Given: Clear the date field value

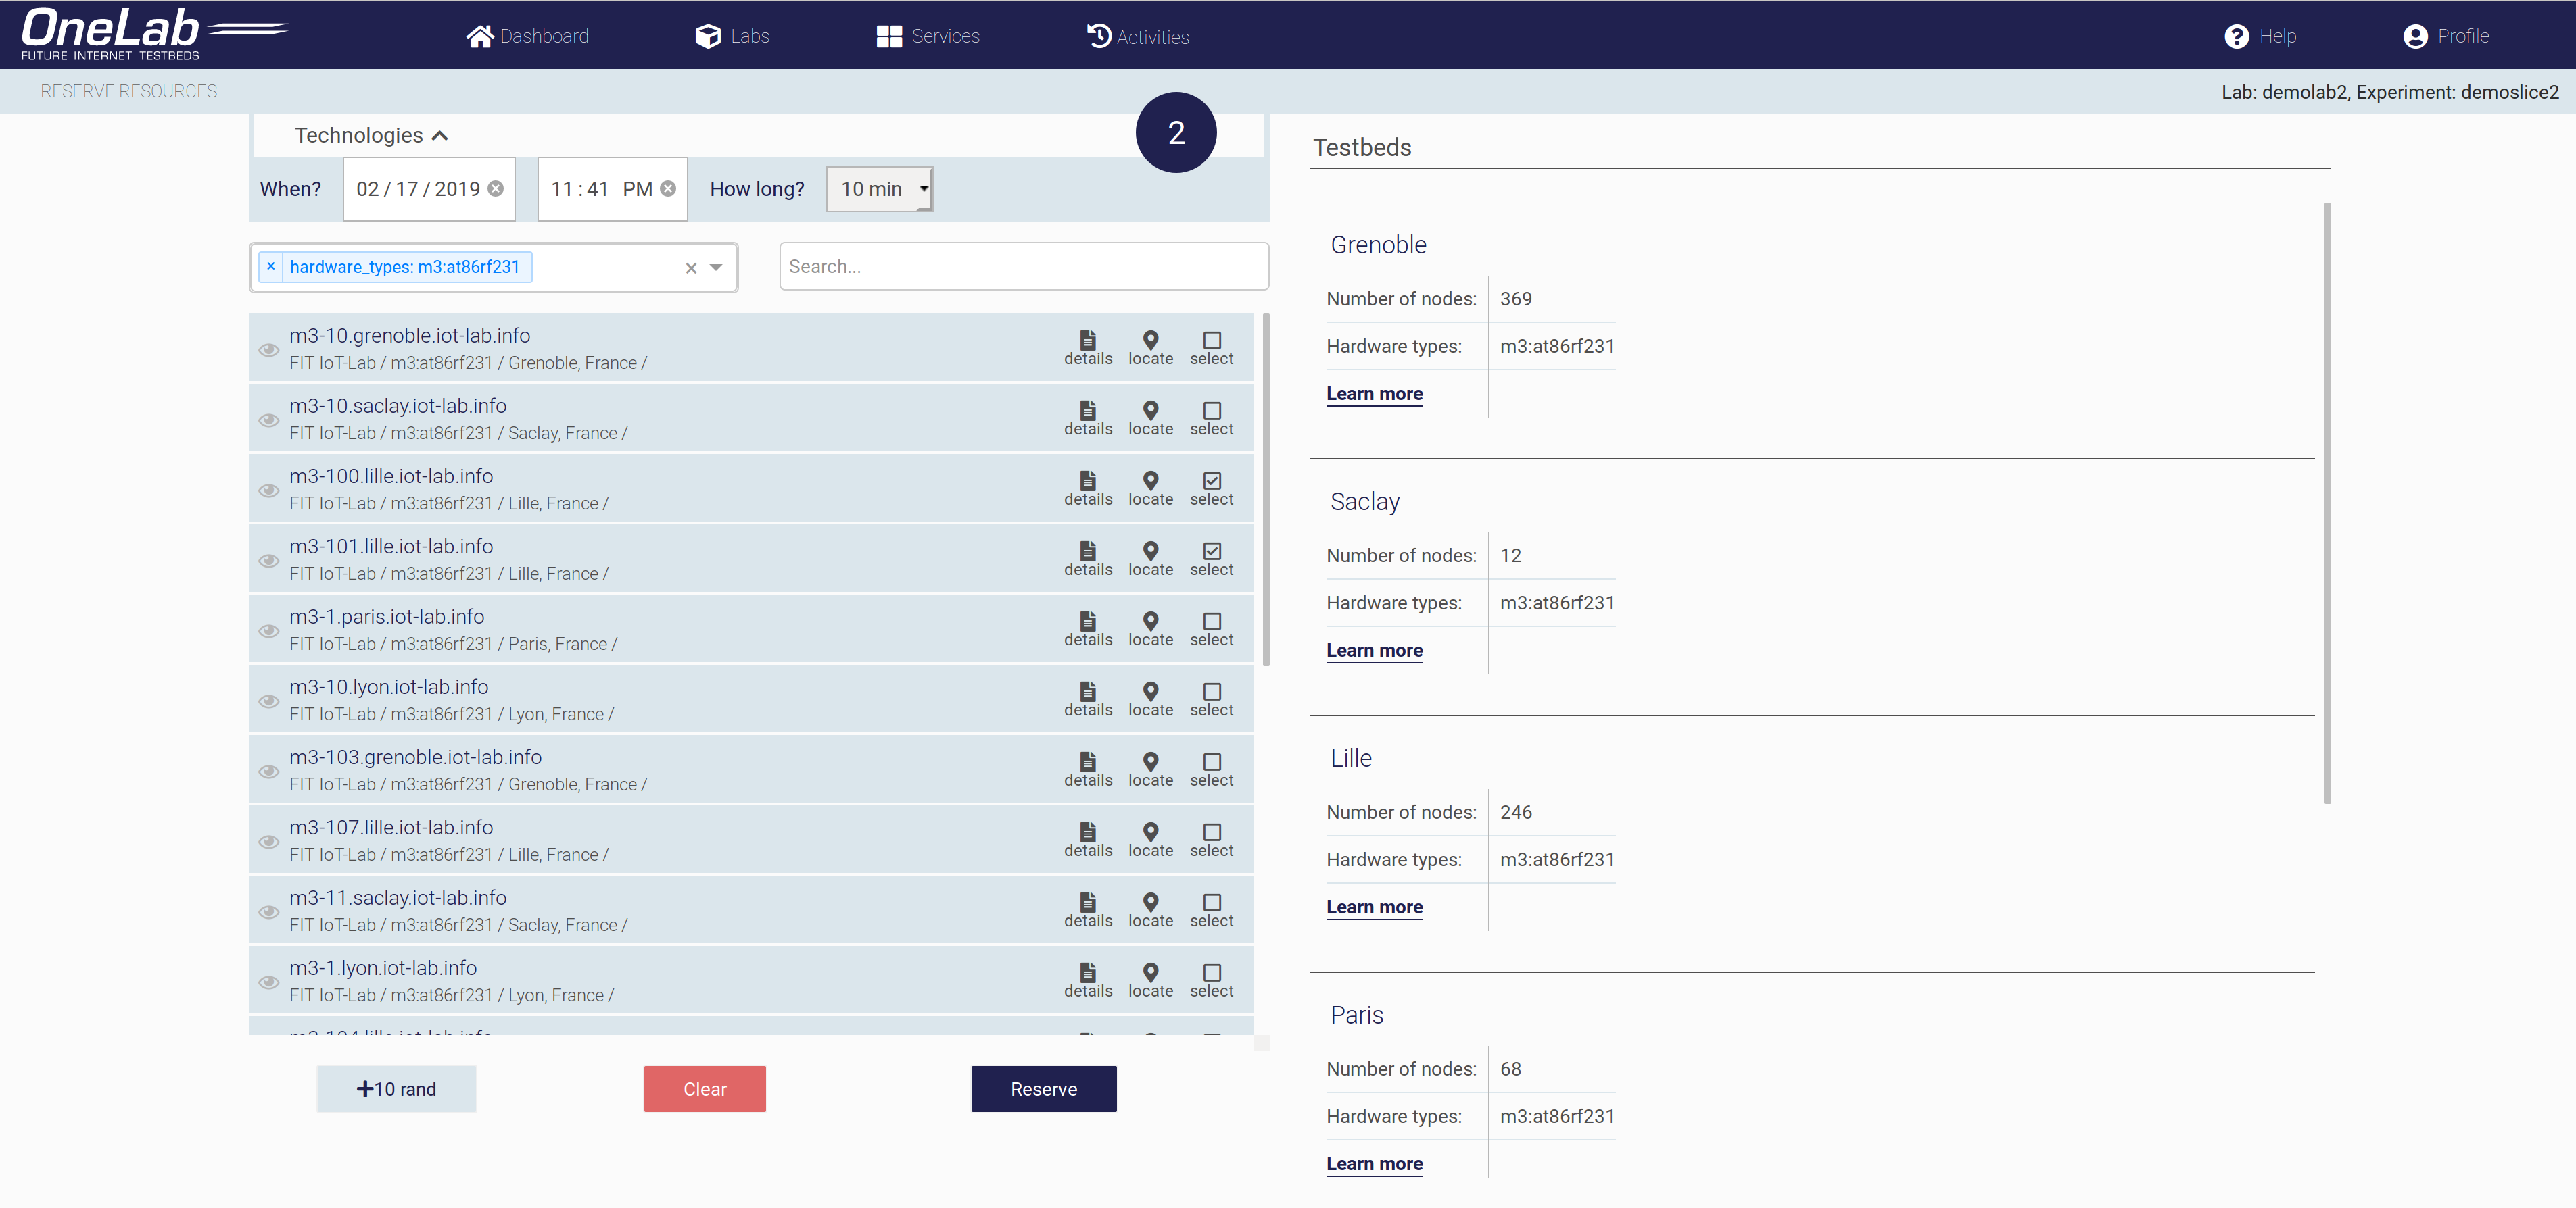Looking at the screenshot, I should click(496, 189).
